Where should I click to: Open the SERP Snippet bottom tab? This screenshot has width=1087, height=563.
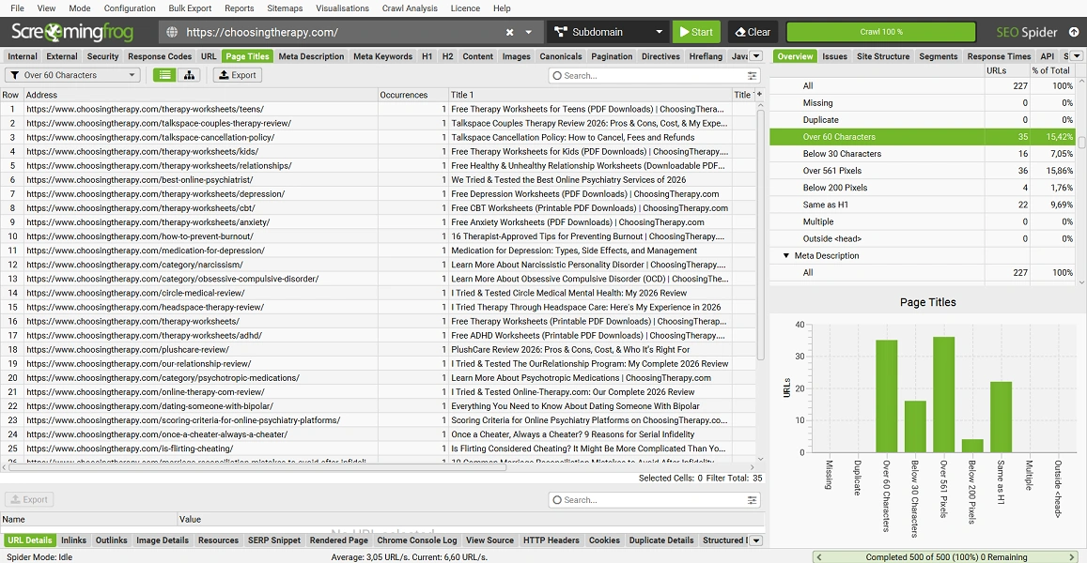274,540
